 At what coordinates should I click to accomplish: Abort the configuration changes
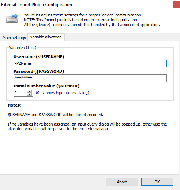pyautogui.click(x=122, y=182)
